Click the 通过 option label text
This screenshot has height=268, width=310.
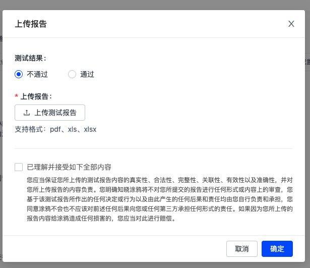tap(87, 74)
